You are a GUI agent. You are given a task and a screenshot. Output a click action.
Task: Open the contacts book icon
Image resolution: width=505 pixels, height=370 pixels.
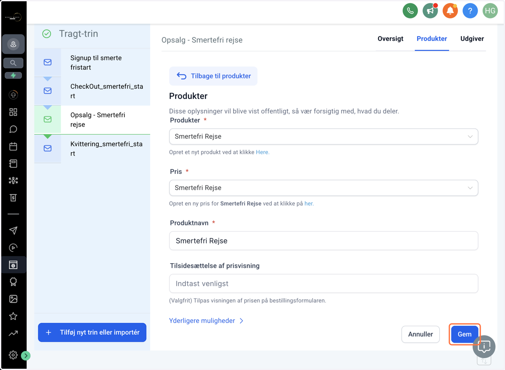point(13,163)
